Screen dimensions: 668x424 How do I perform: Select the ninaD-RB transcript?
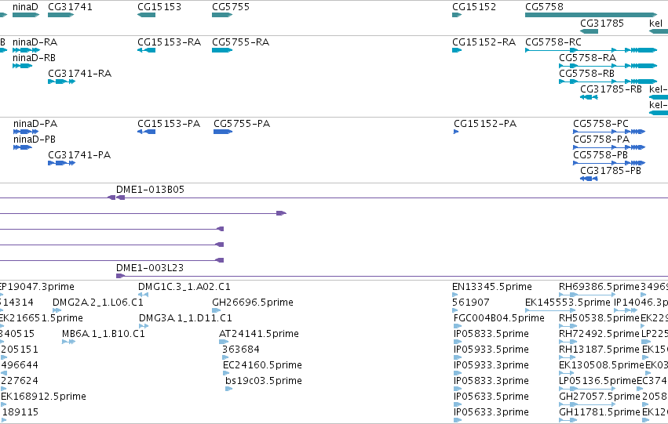point(23,66)
